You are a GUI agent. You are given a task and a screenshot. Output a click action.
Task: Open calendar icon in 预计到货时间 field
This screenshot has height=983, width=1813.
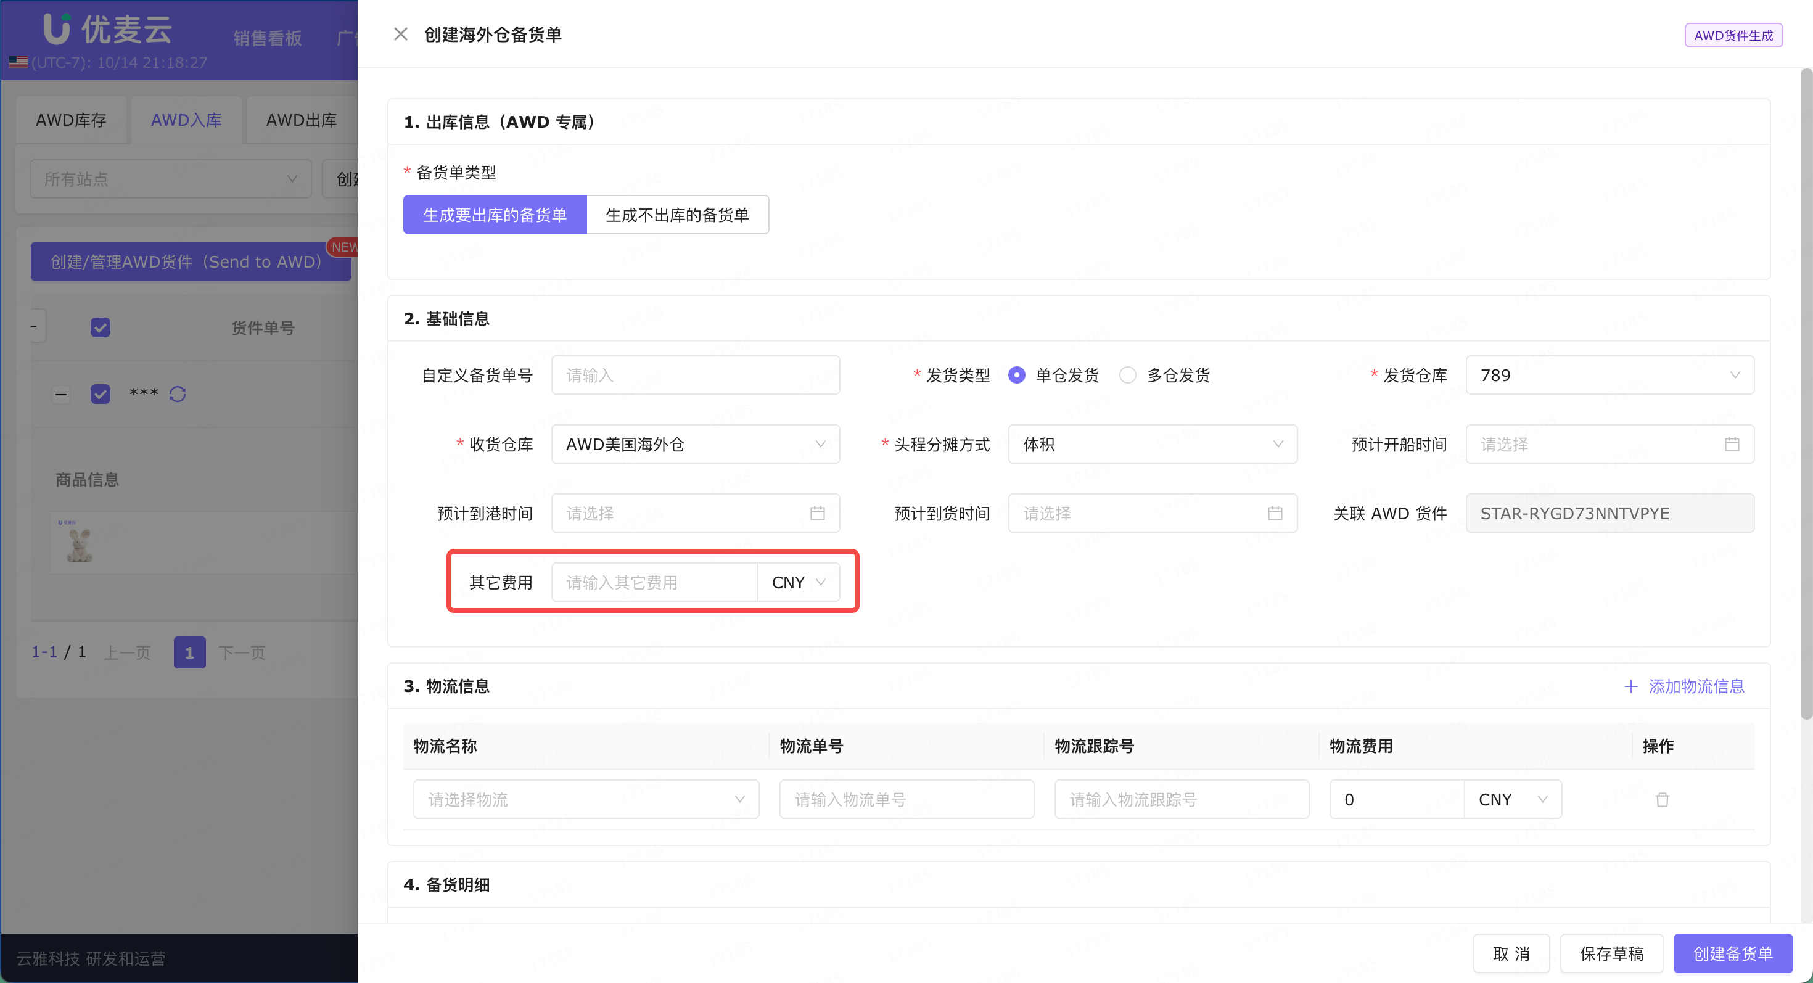point(1275,513)
